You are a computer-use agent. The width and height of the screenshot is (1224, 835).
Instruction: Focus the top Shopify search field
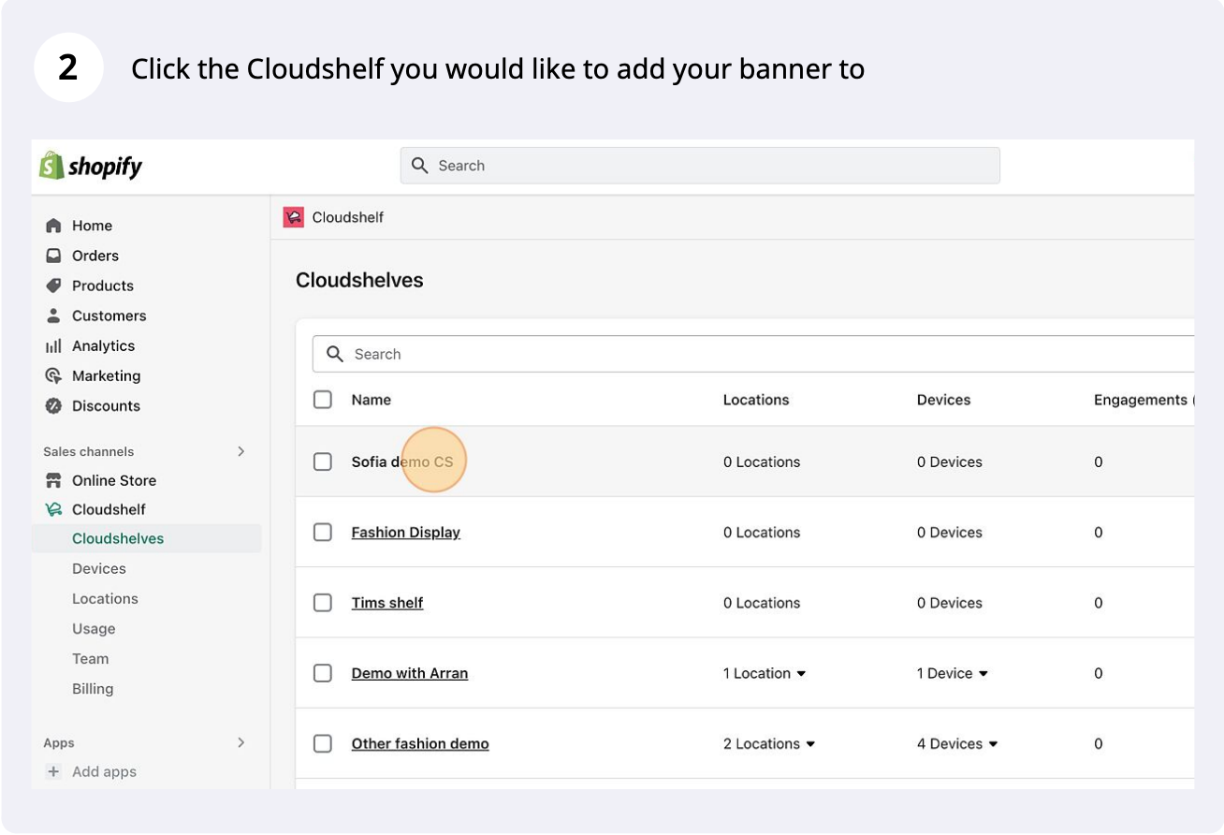tap(700, 166)
